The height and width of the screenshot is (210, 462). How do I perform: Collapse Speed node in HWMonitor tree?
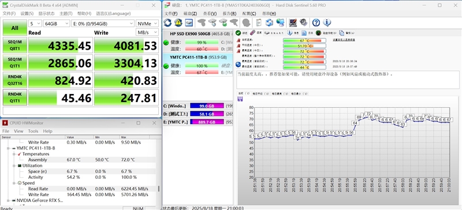14,183
